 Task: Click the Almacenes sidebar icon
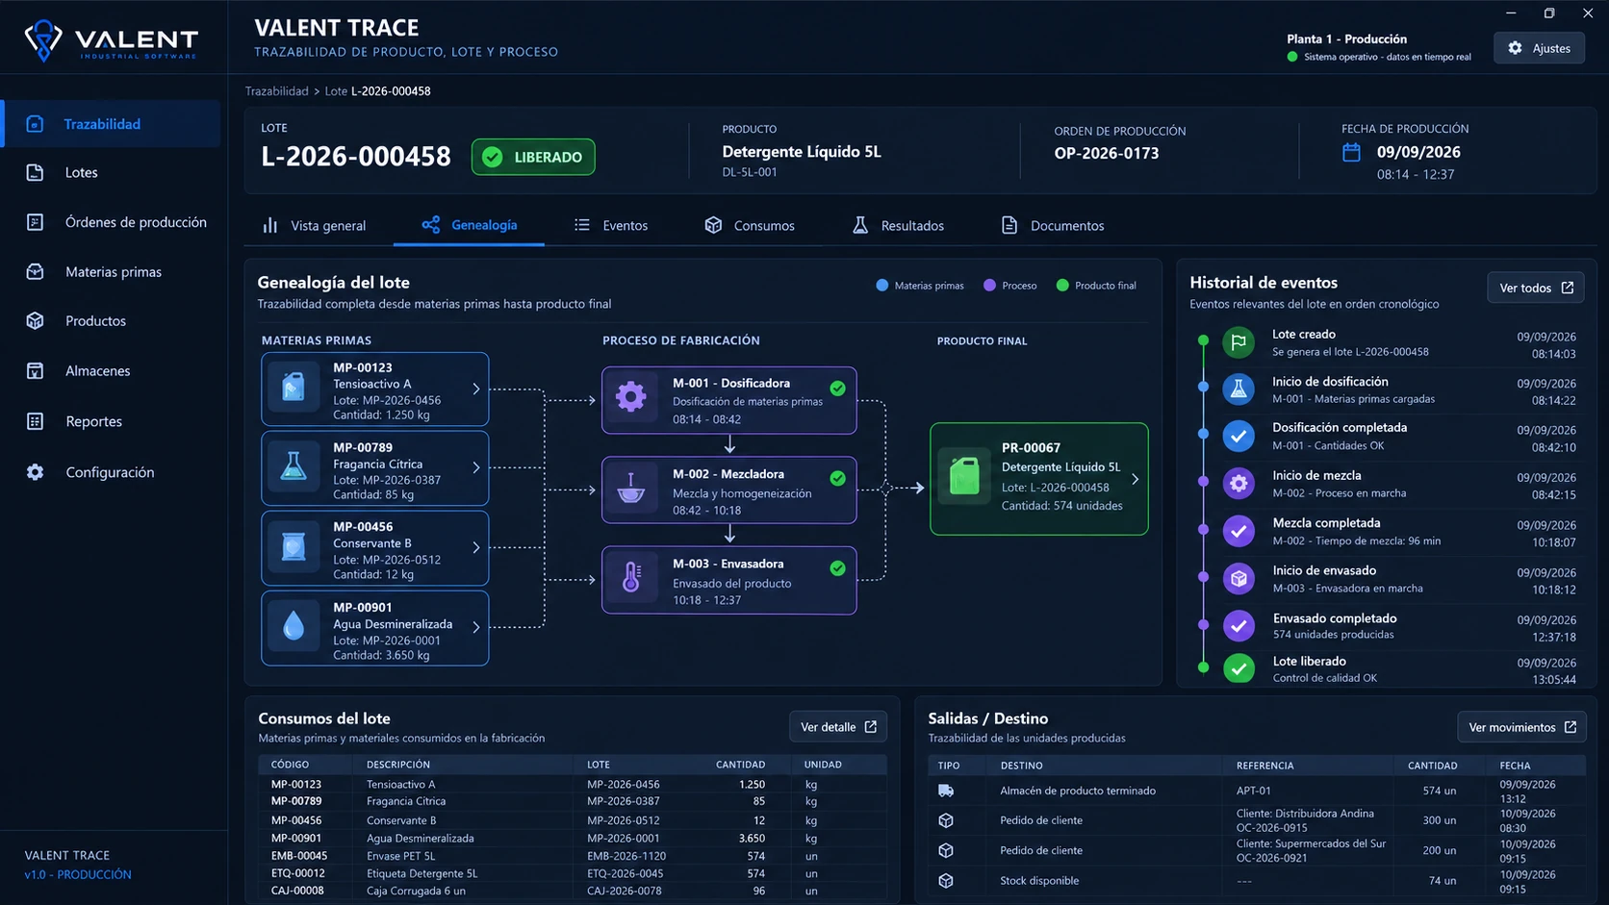pos(35,371)
